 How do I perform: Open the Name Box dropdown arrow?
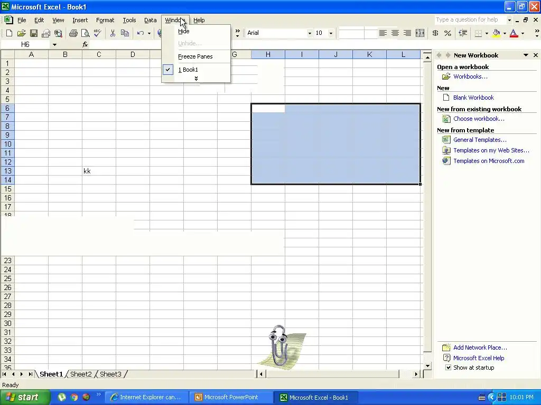coord(54,44)
